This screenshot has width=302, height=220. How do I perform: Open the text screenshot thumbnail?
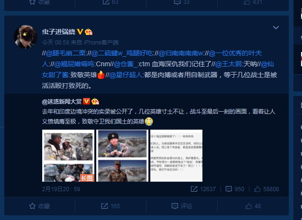click(x=176, y=156)
